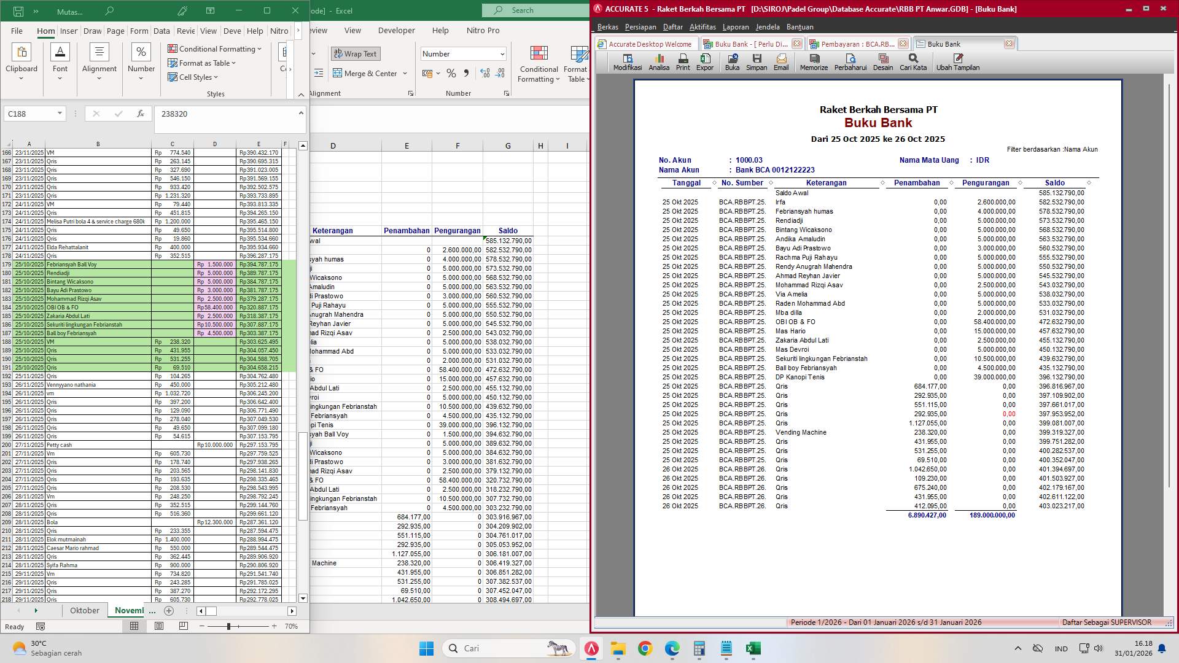1179x663 pixels.
Task: Open the Expor tool in Accurate
Action: tap(704, 61)
